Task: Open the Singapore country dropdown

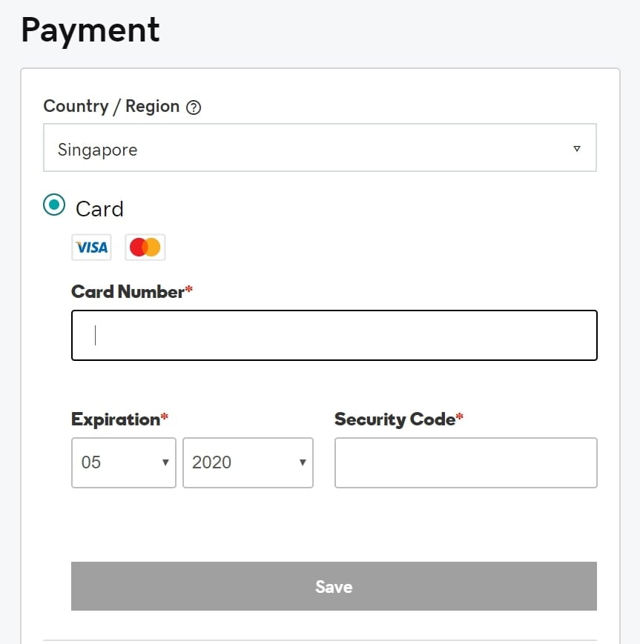Action: [x=320, y=148]
